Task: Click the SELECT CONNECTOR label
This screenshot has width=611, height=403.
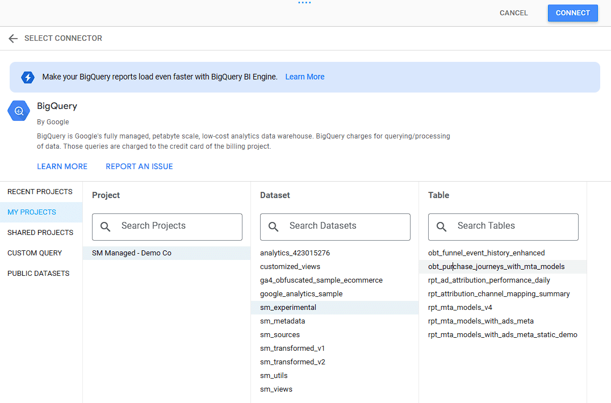Action: 63,38
